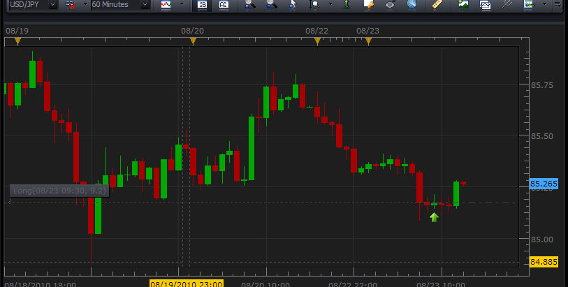568x287 pixels.
Task: Expand the zoom tool dropdown arrow
Action: [330, 4]
